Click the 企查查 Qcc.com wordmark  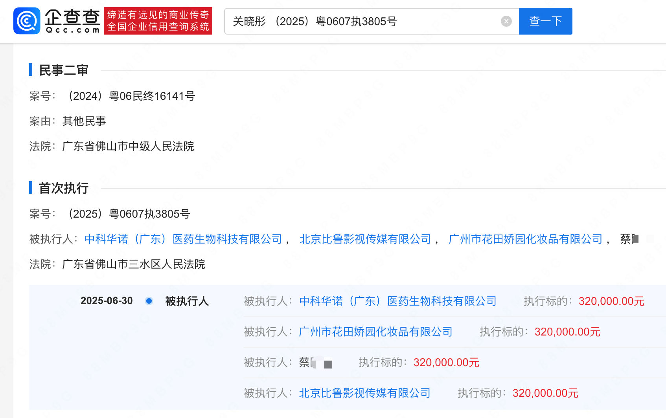point(72,21)
